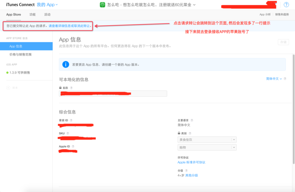
Task: Click help icon next to 类别 label
Action: (190, 133)
